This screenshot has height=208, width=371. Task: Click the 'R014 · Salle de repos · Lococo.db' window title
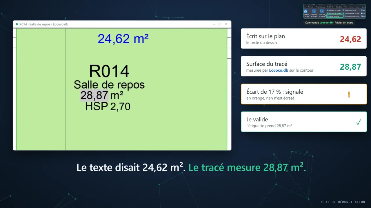(x=44, y=24)
